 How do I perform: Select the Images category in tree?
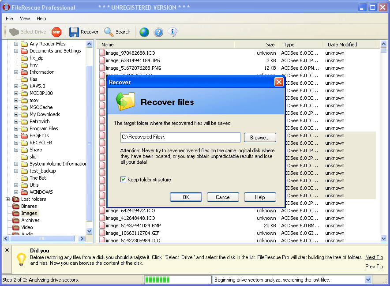point(29,213)
